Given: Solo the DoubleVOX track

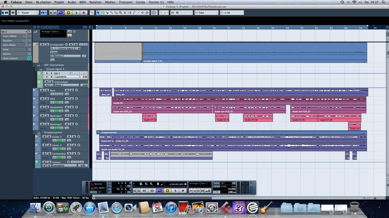Looking at the screenshot, I should tap(47, 107).
